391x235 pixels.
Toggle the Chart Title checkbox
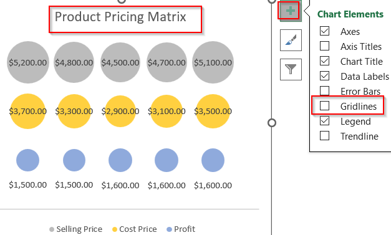click(x=324, y=61)
